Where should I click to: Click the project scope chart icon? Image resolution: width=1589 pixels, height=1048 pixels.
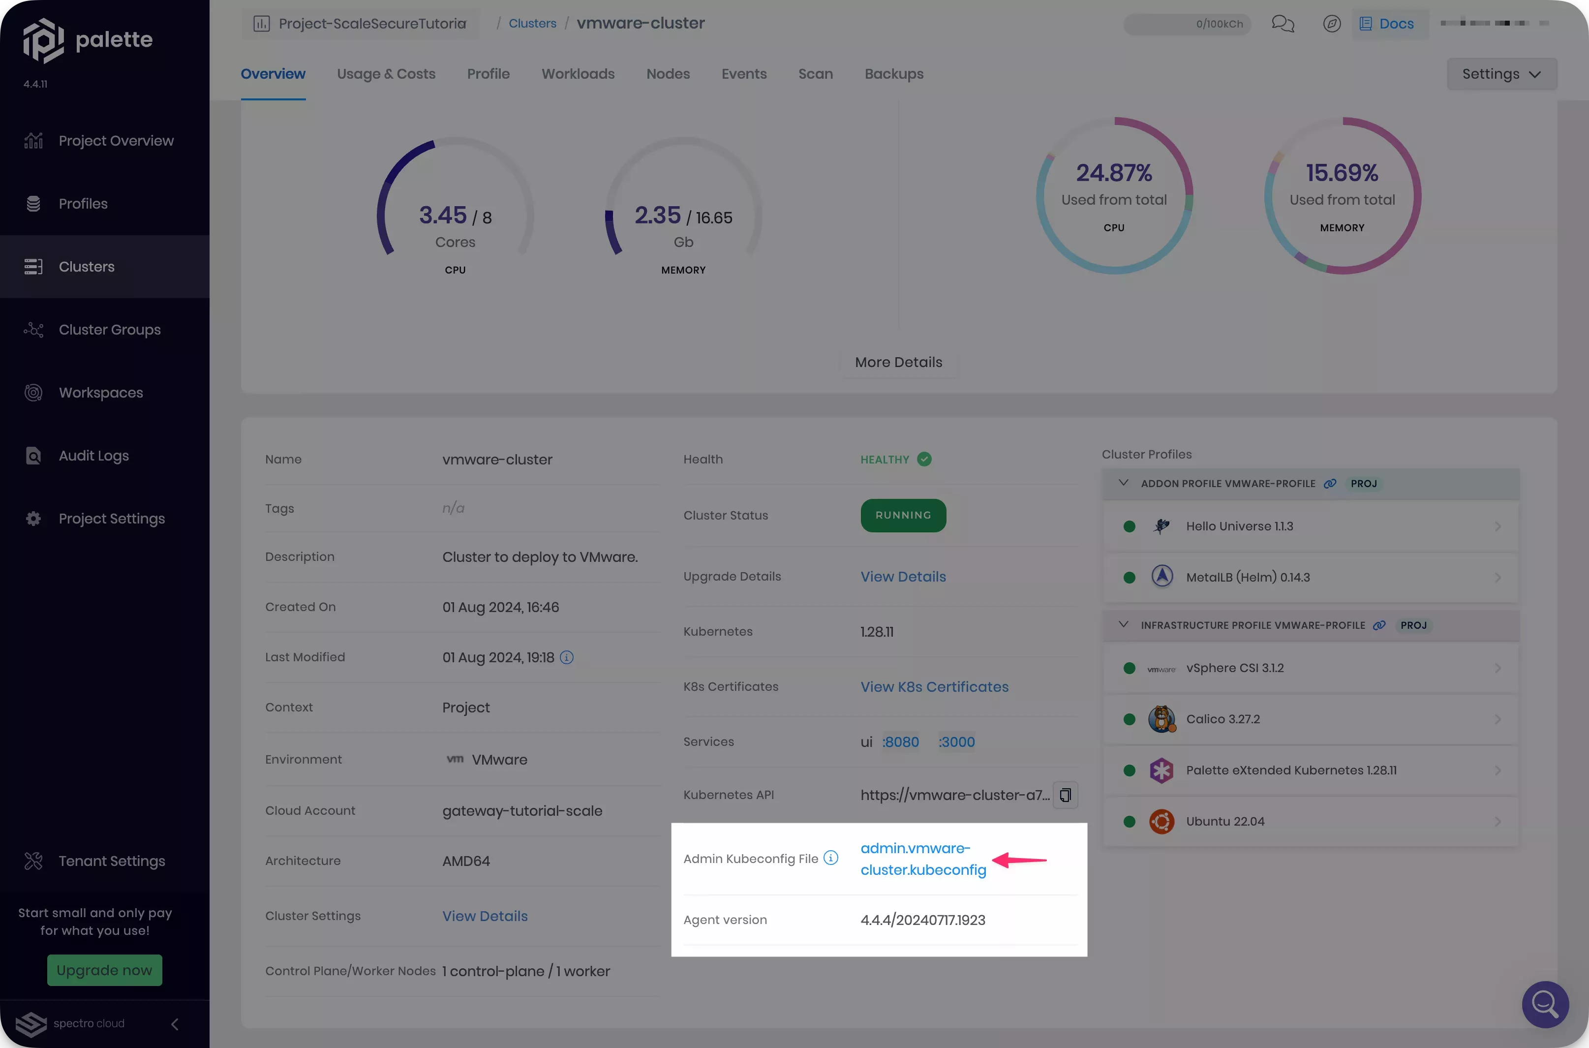(261, 24)
